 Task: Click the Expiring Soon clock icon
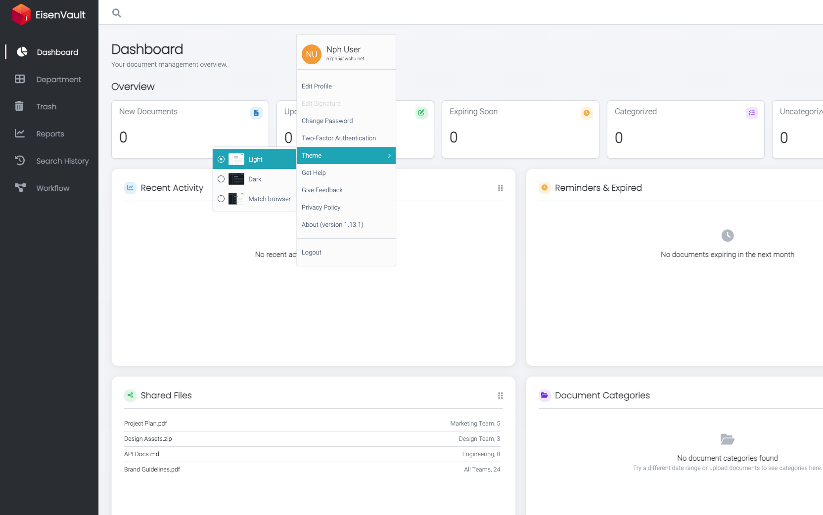(587, 113)
